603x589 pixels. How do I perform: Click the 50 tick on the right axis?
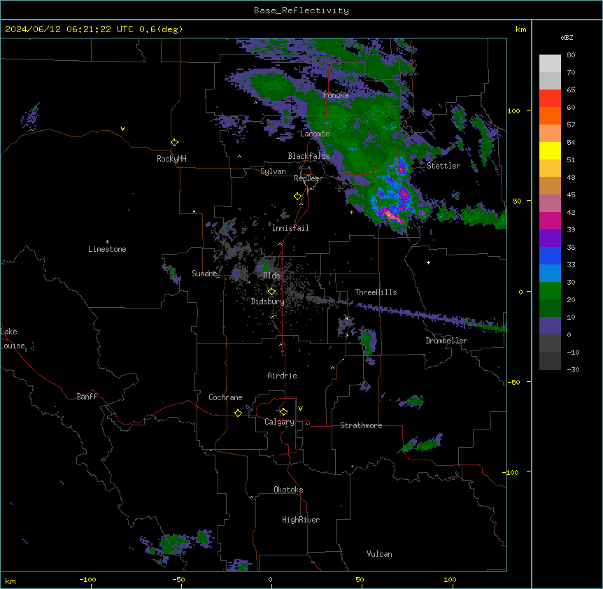click(517, 201)
